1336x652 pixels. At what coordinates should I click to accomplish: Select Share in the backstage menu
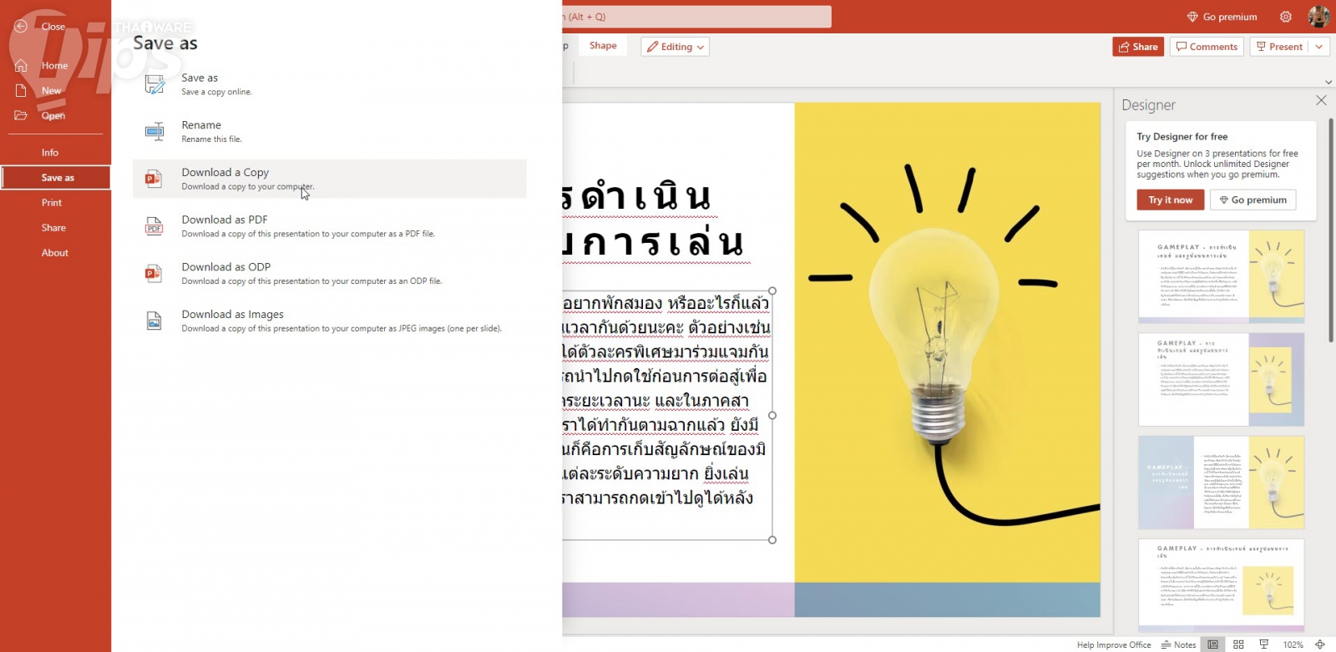point(55,228)
